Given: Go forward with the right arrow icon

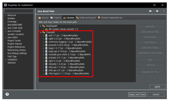Looking at the screenshot, I should tap(157, 11).
